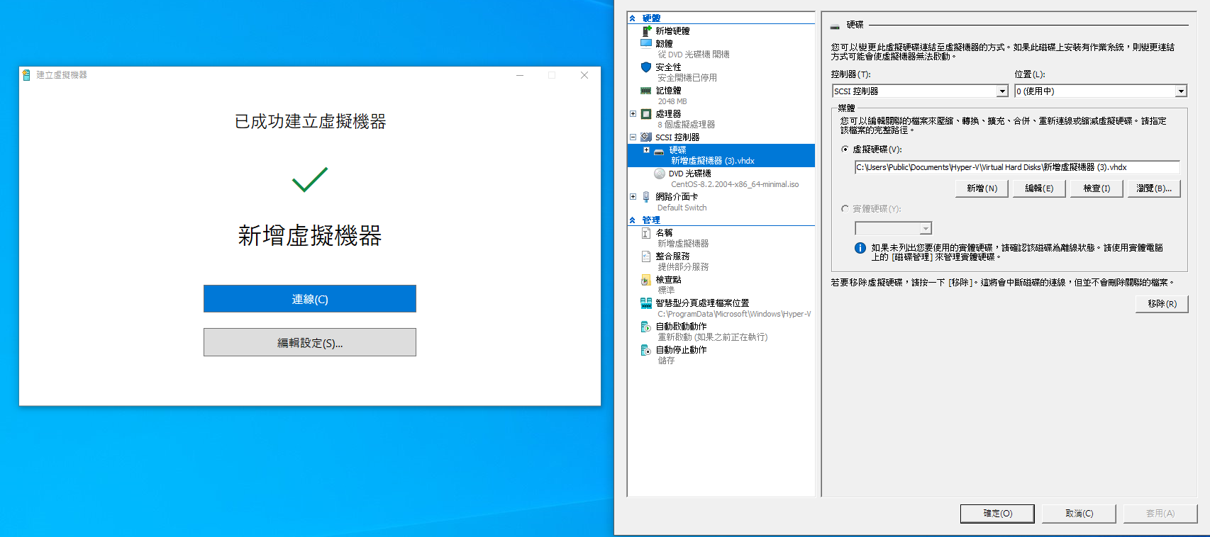Screen dimensions: 1210x537
Task: Select the 虛擬硬碟(V) radio button
Action: (845, 149)
